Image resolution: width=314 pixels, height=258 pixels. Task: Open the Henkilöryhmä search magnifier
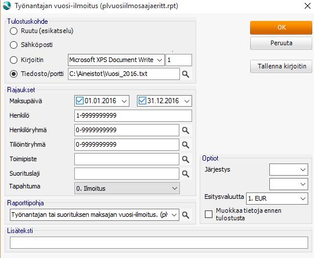pos(186,130)
